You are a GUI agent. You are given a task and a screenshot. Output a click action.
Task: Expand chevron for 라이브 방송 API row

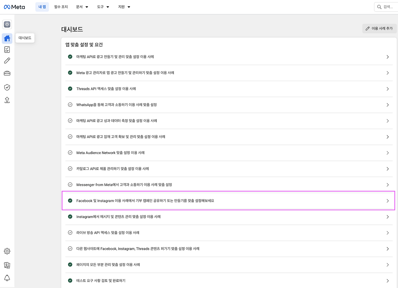click(x=387, y=233)
